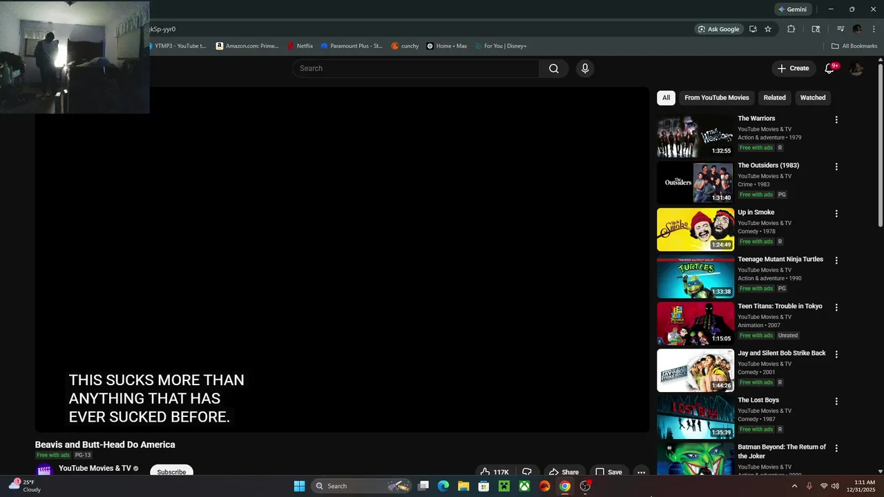Open weather widget showing 25°F Cloudy
The height and width of the screenshot is (497, 884).
click(25, 486)
